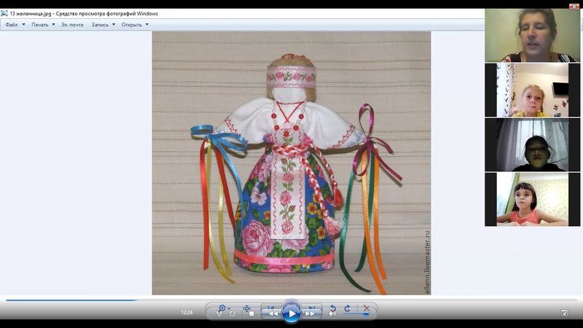Open the Запись menu
This screenshot has width=583, height=328.
pos(100,25)
